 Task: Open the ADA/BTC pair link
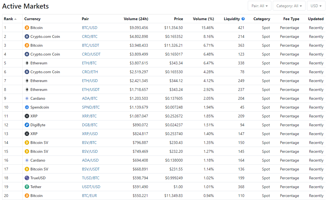pos(90,98)
